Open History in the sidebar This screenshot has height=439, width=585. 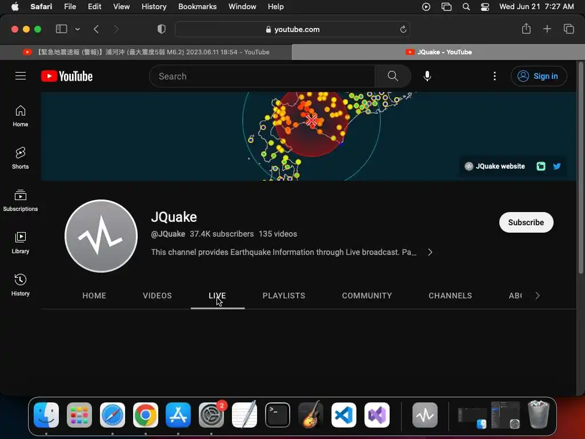[x=21, y=285]
